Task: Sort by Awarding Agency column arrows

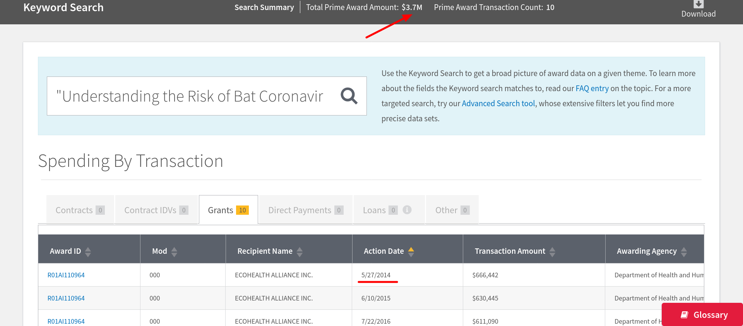Action: tap(684, 252)
